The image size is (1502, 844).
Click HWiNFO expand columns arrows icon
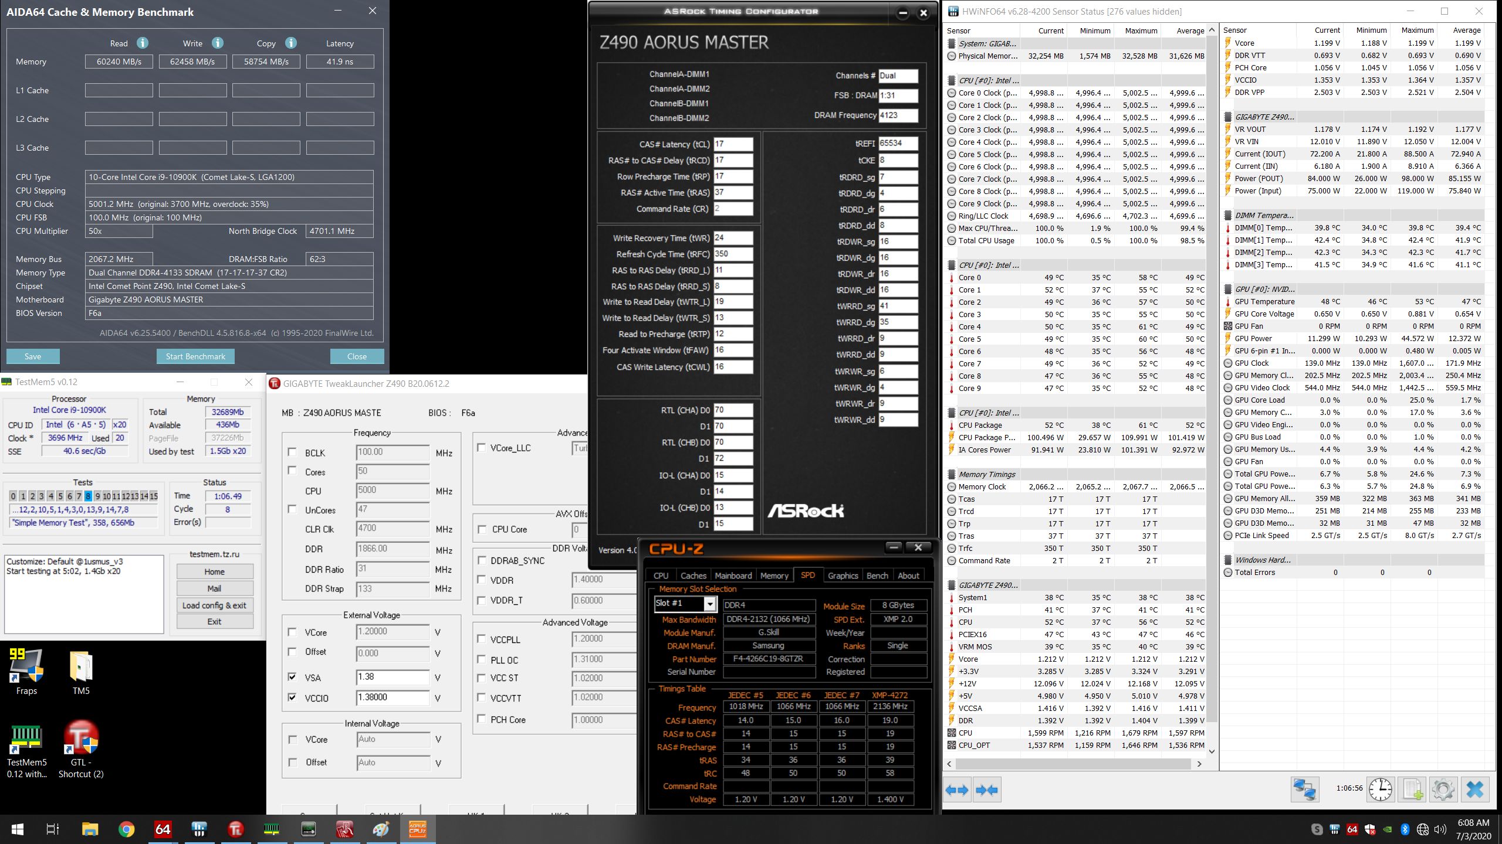[957, 790]
